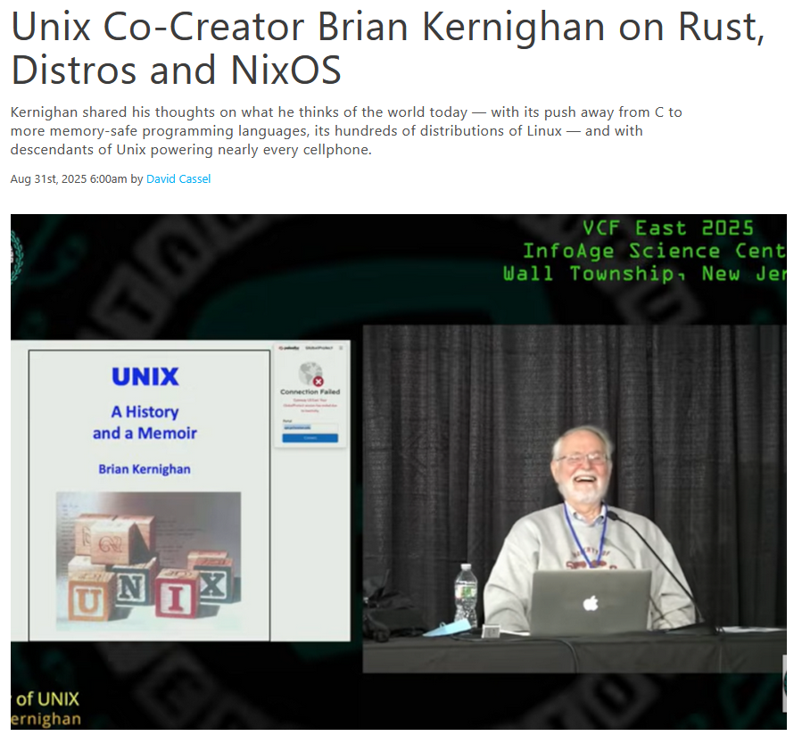
Task: Click the 'VCF East 2025' caption text
Action: click(668, 228)
